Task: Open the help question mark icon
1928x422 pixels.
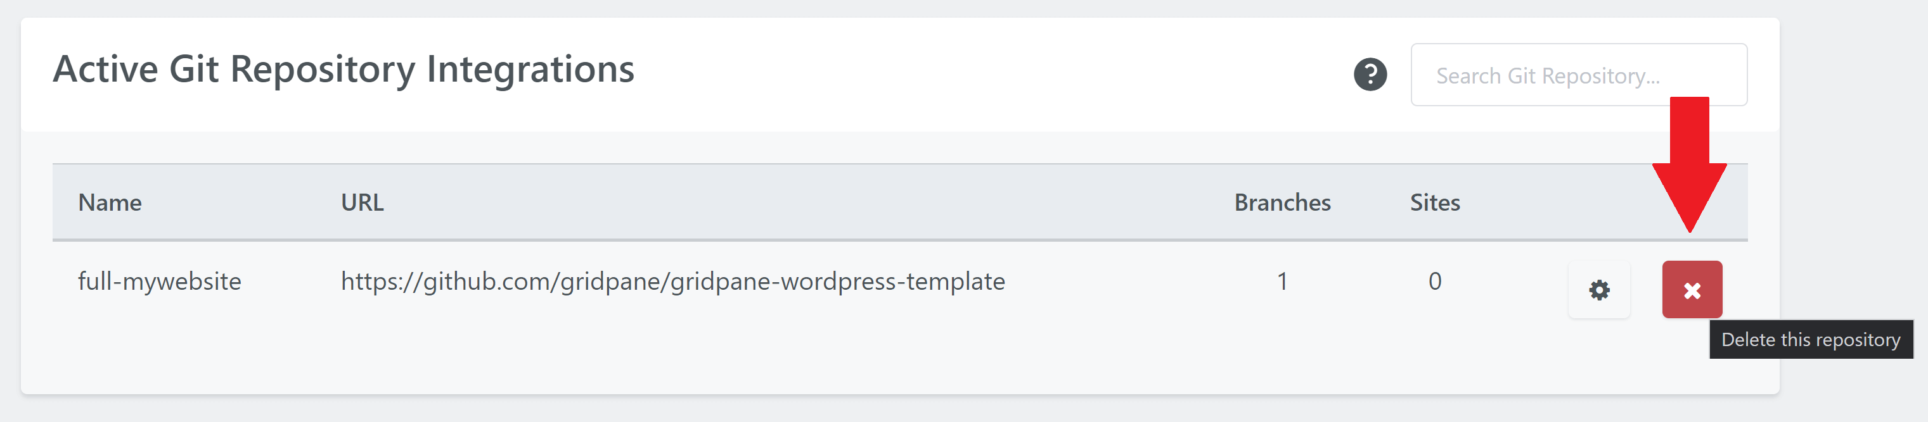Action: (x=1370, y=75)
